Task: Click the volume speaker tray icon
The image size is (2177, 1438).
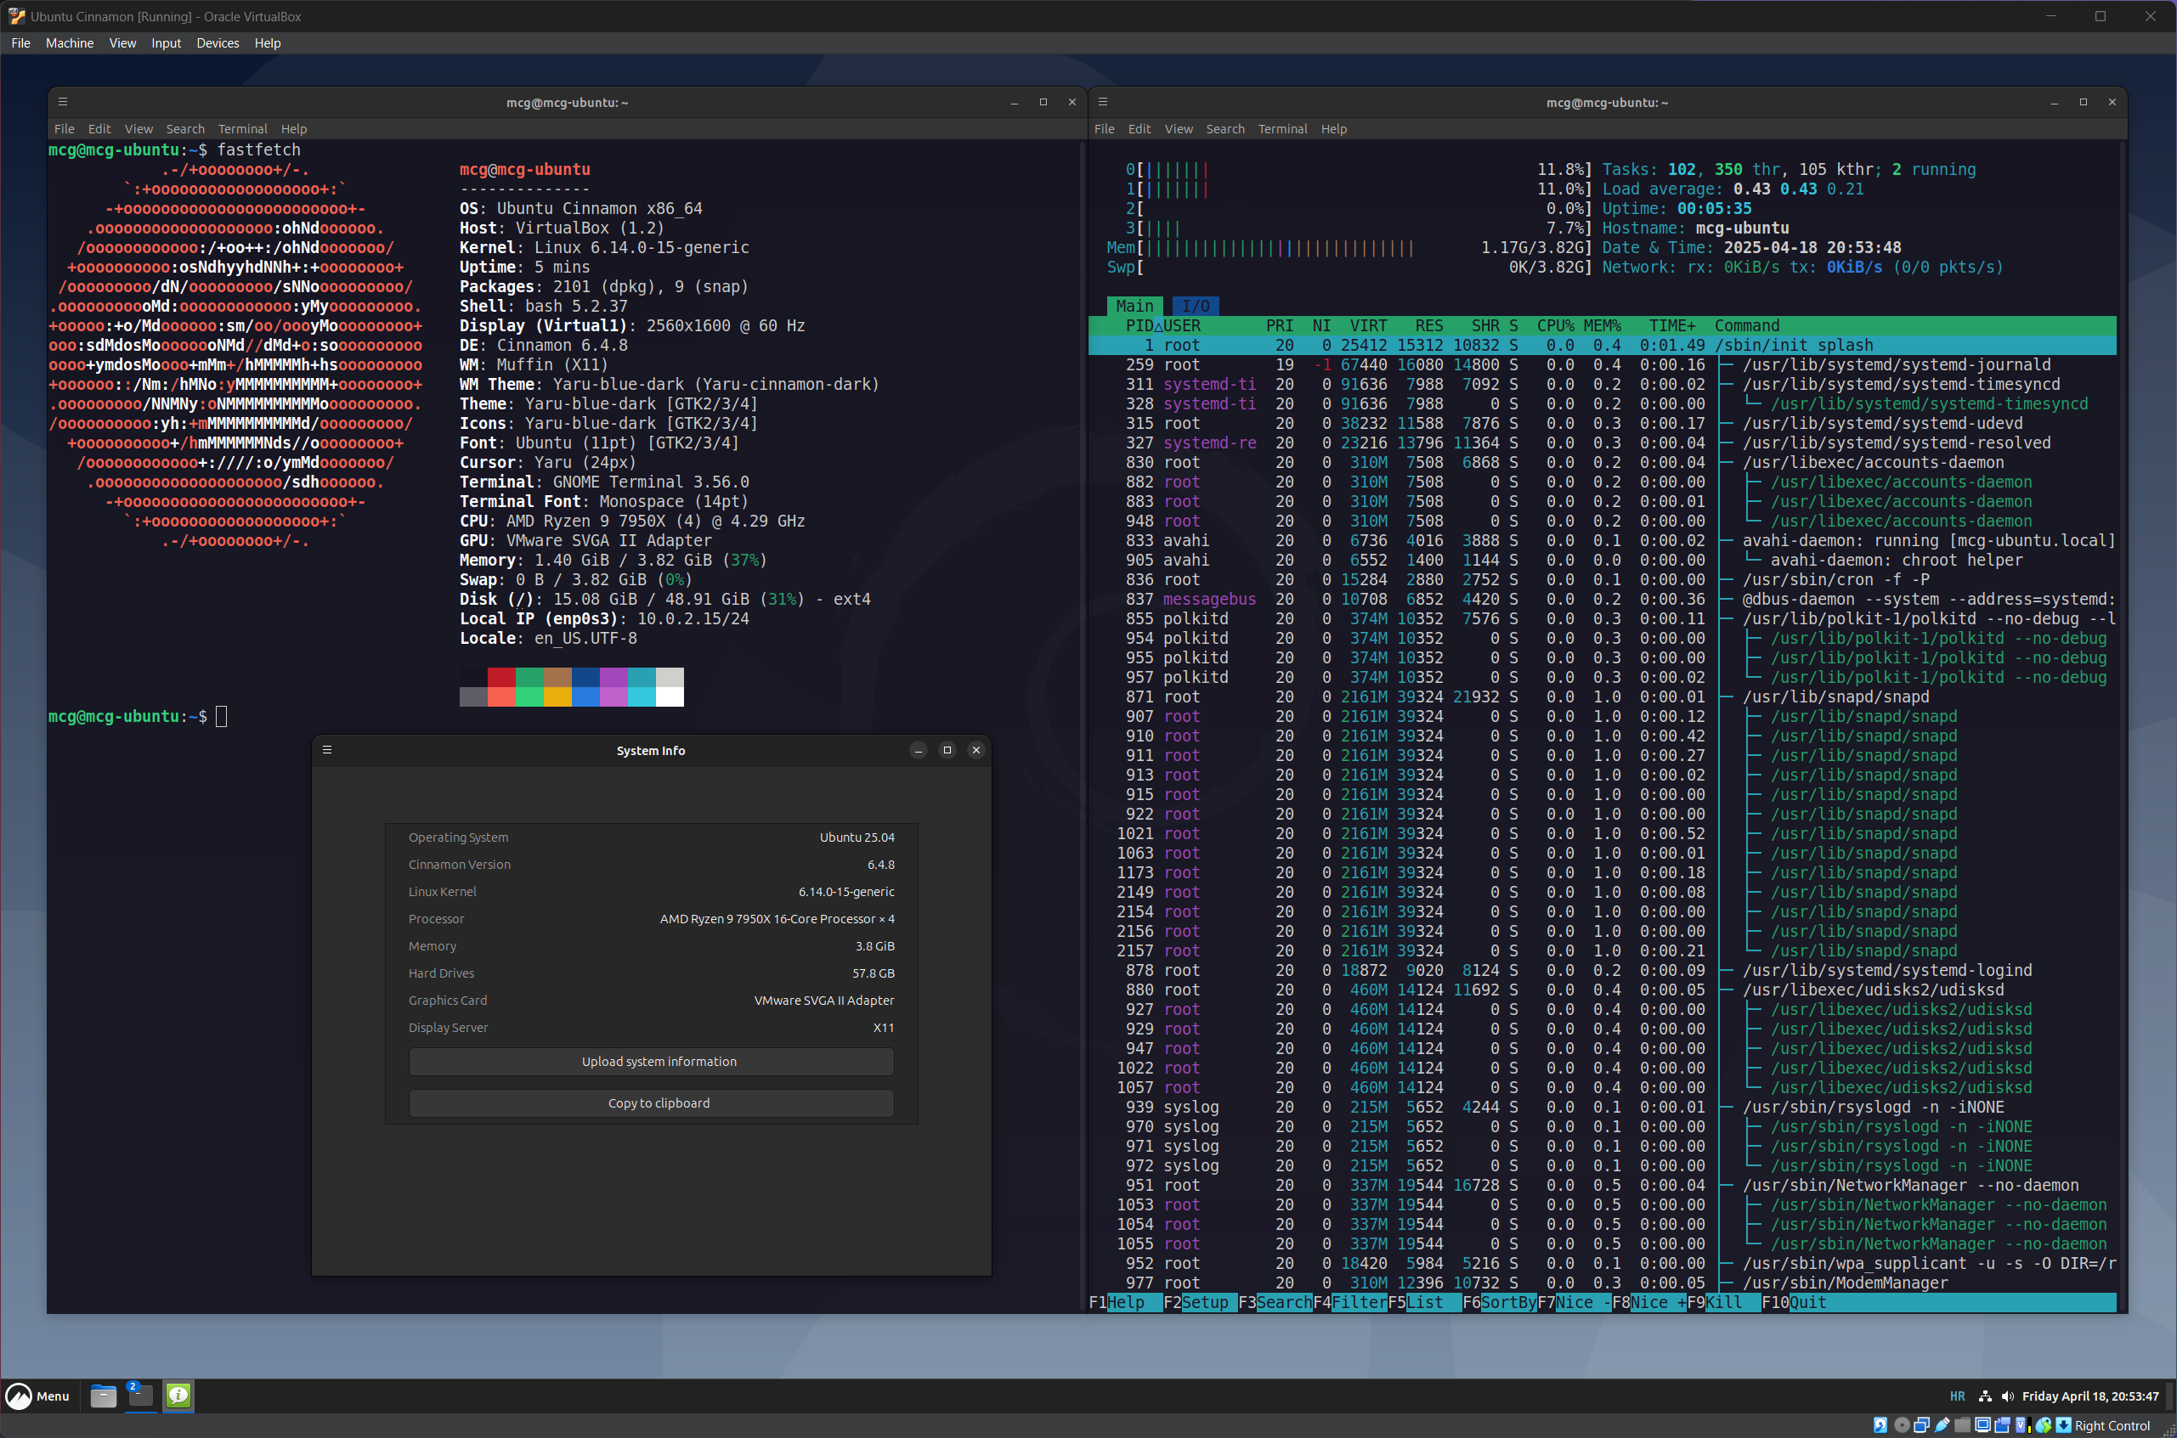Action: (x=2006, y=1396)
